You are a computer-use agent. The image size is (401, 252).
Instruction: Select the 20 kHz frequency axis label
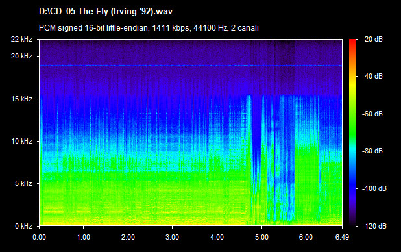click(21, 56)
